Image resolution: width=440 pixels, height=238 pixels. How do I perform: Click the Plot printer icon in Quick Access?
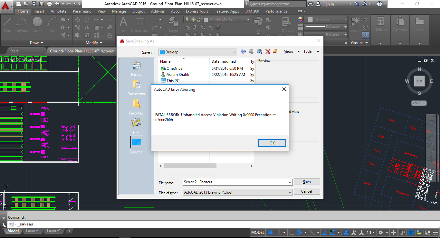click(x=49, y=4)
